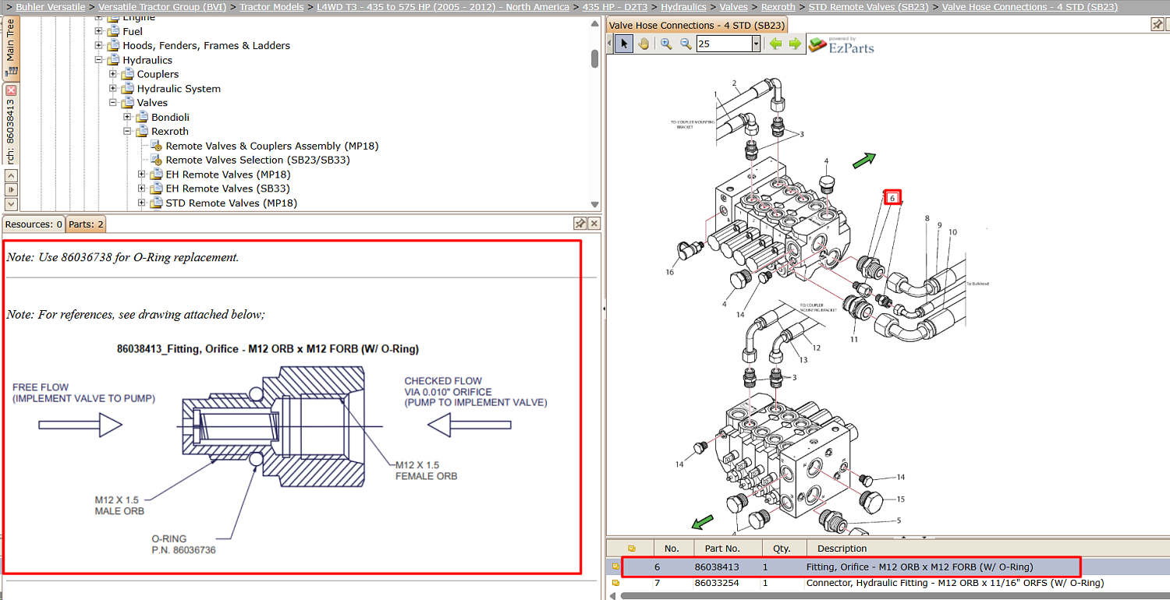Click the Valves folder icon

[128, 103]
